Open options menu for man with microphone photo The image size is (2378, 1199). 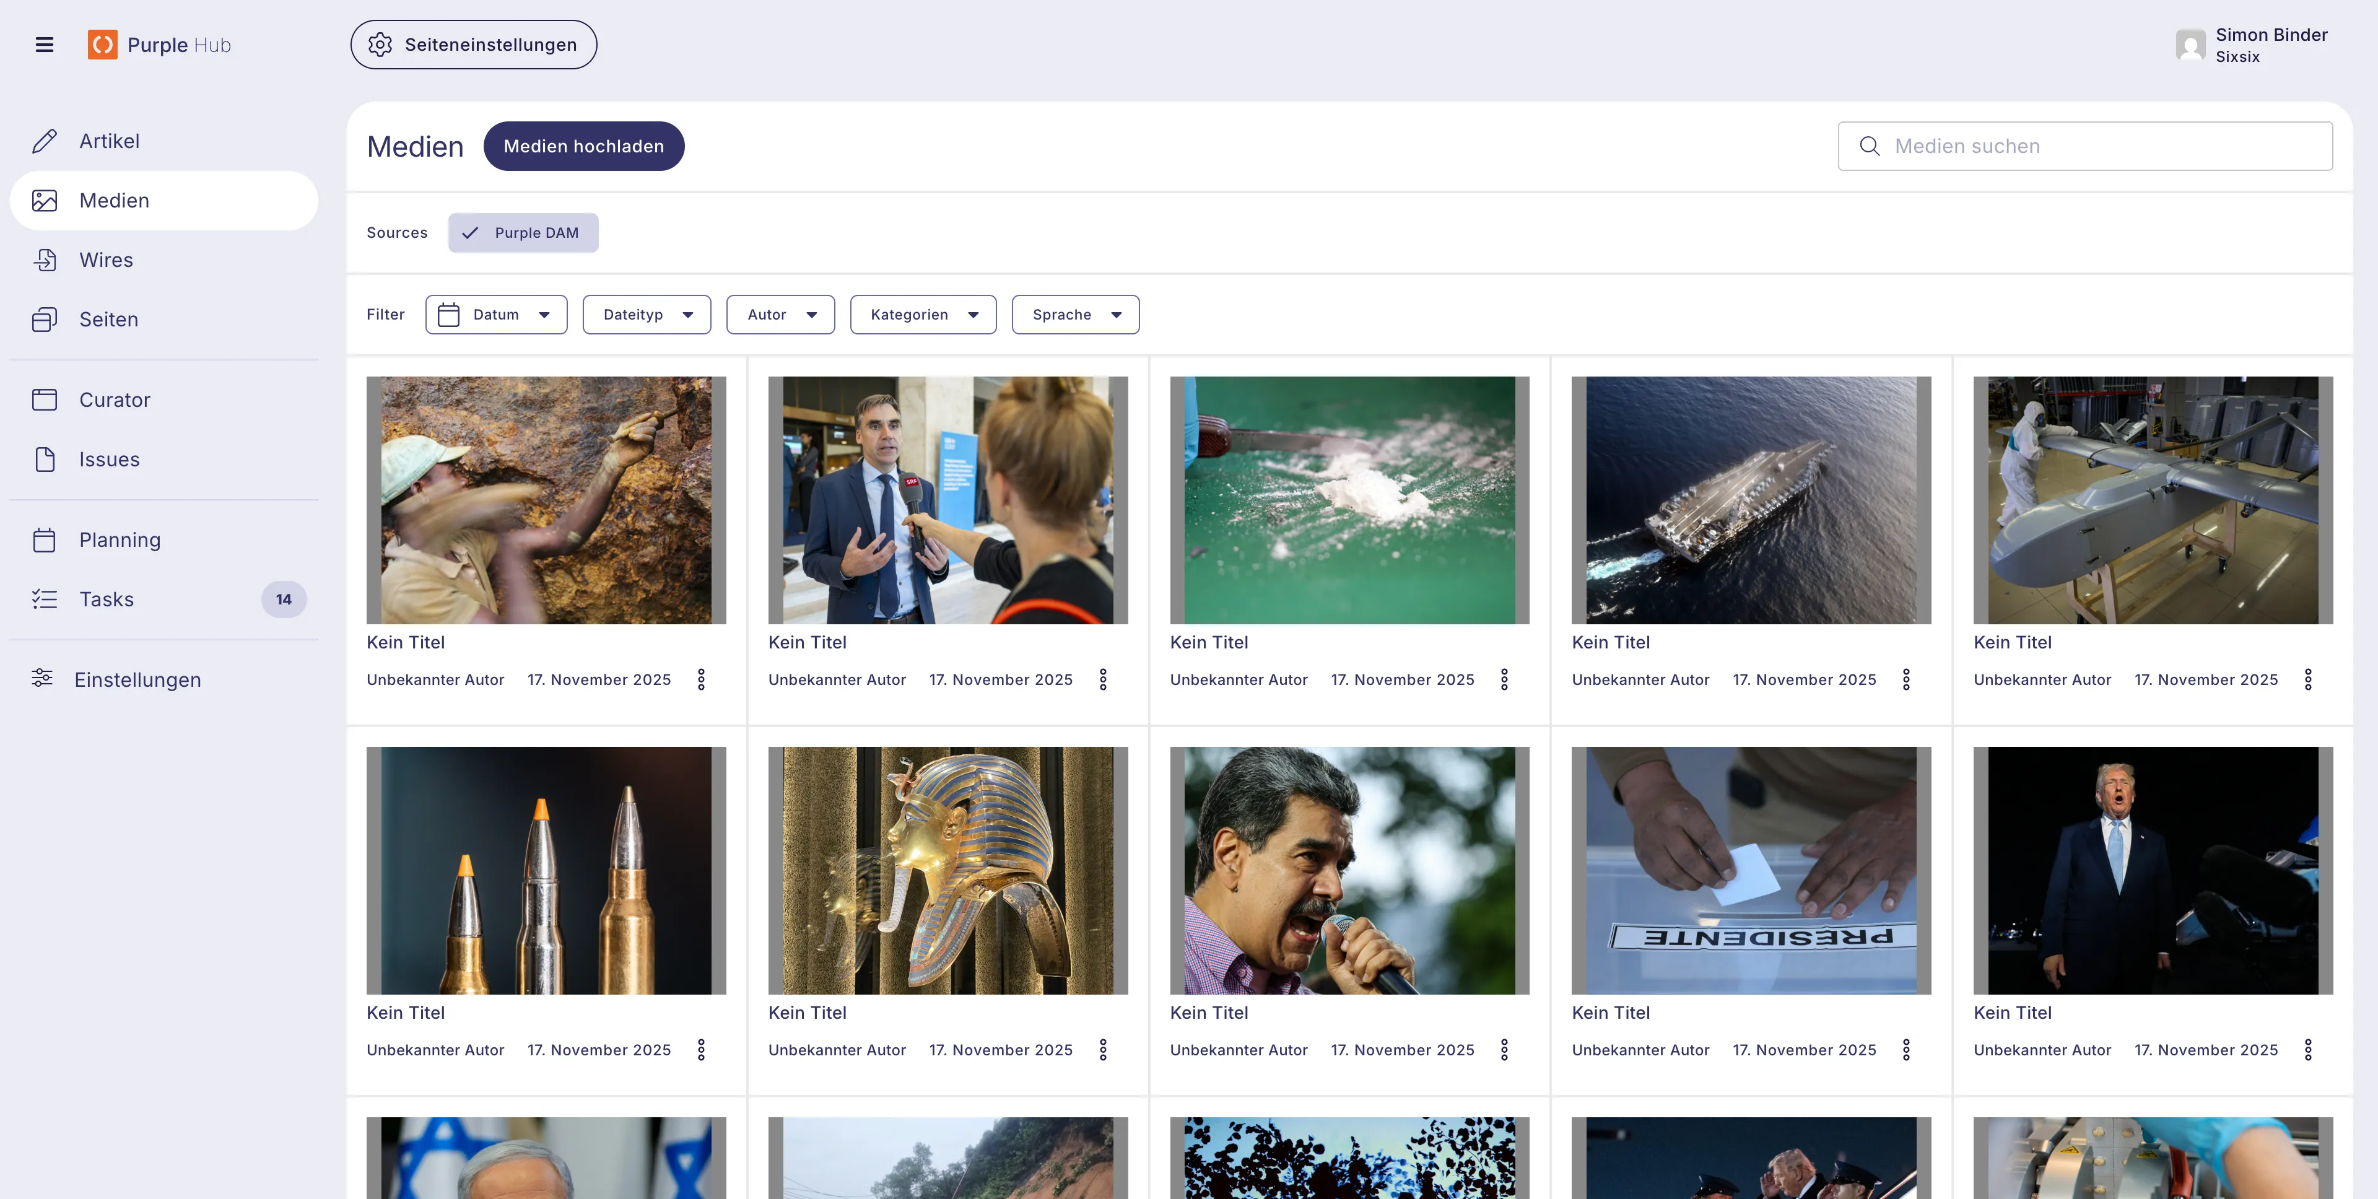click(1505, 1050)
